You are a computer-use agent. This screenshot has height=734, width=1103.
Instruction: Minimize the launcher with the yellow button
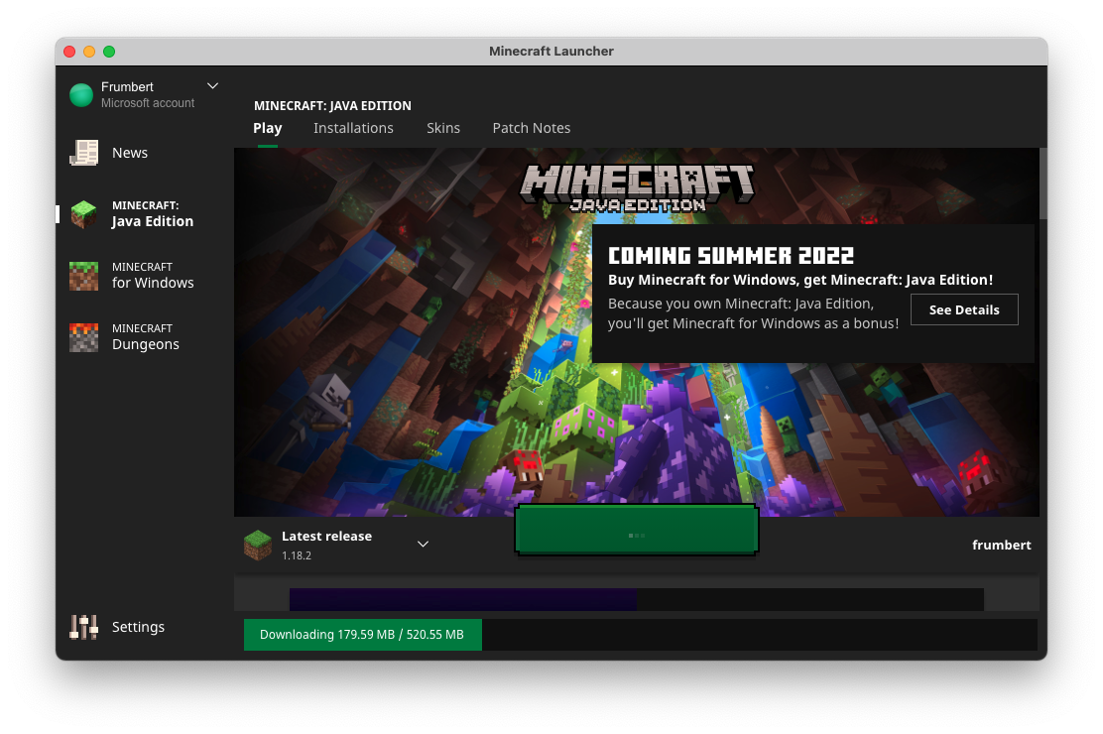tap(89, 52)
